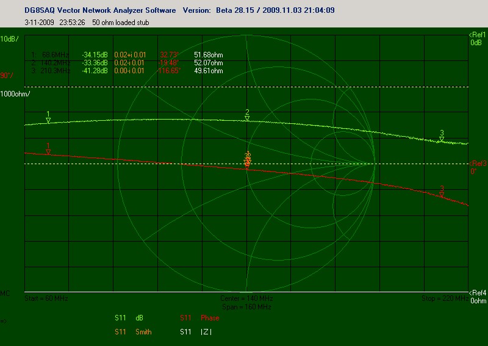Click the green S11 parameter label
The width and height of the screenshot is (488, 346).
(x=120, y=318)
